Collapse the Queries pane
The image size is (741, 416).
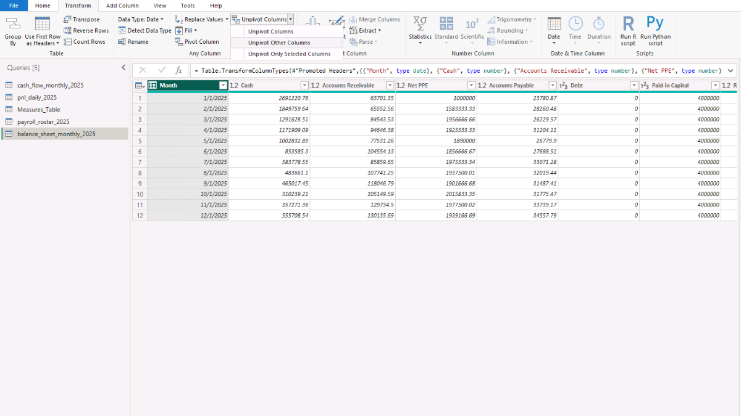[x=123, y=68]
